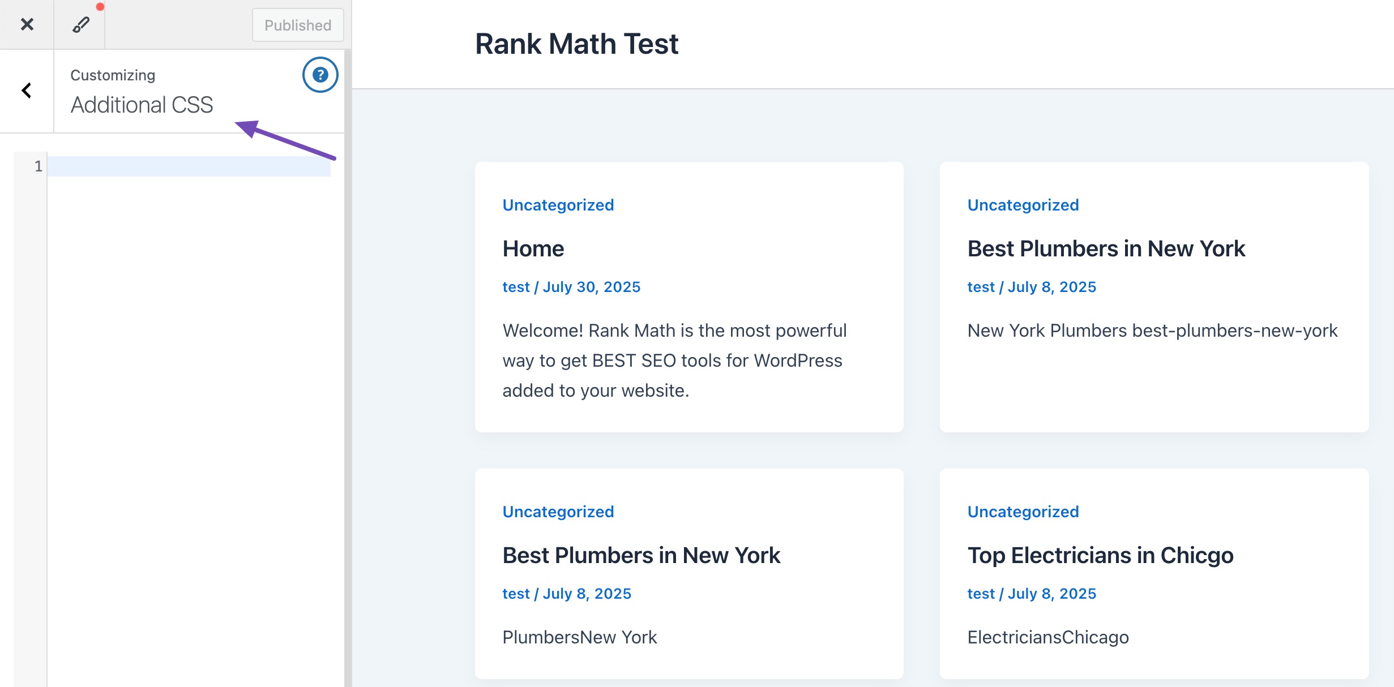Open Best Plumbers in New York top-right post
Image resolution: width=1394 pixels, height=687 pixels.
coord(1106,249)
